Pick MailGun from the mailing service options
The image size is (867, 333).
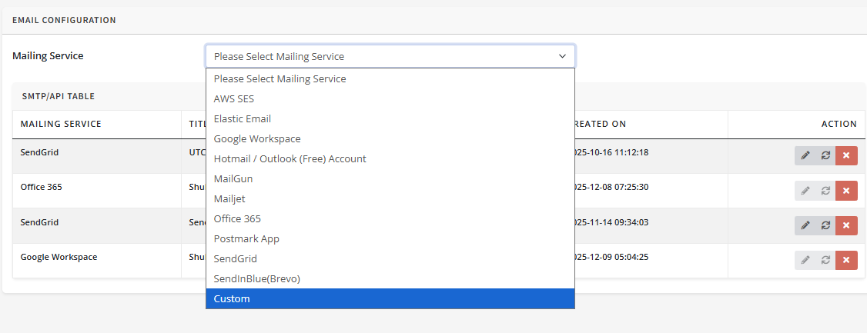click(x=390, y=179)
